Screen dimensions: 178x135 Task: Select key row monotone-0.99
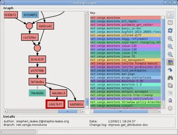(126, 81)
